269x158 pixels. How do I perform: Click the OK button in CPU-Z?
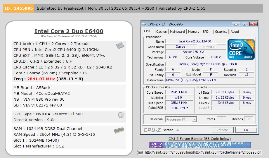246,130
